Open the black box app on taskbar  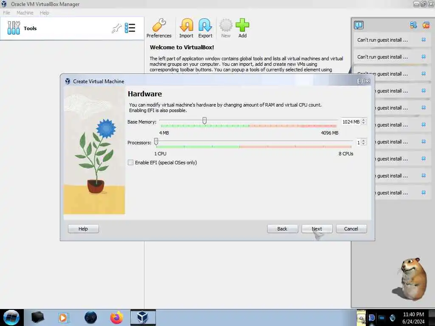37,318
